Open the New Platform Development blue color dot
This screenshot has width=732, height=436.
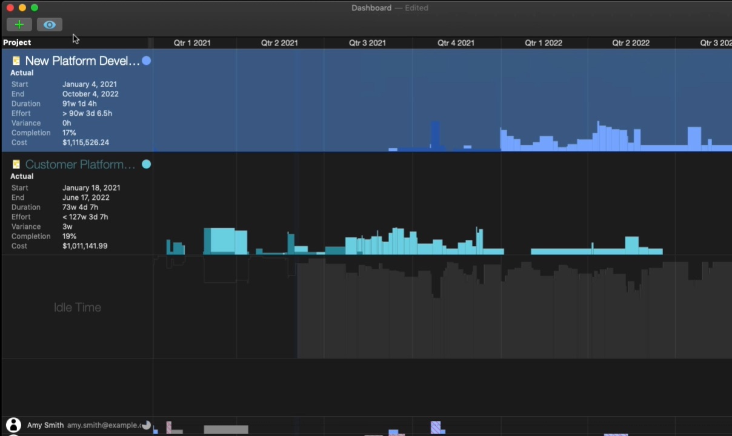146,61
